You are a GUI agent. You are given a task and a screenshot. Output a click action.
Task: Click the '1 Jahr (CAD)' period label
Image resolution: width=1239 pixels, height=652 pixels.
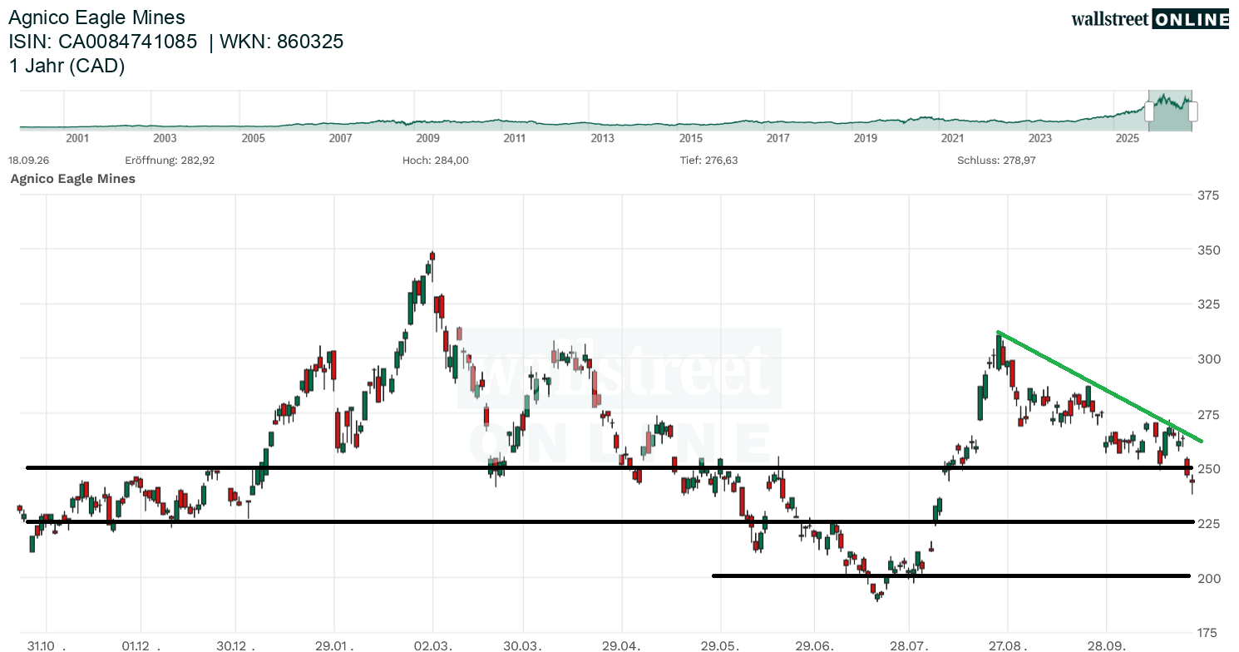pyautogui.click(x=67, y=67)
